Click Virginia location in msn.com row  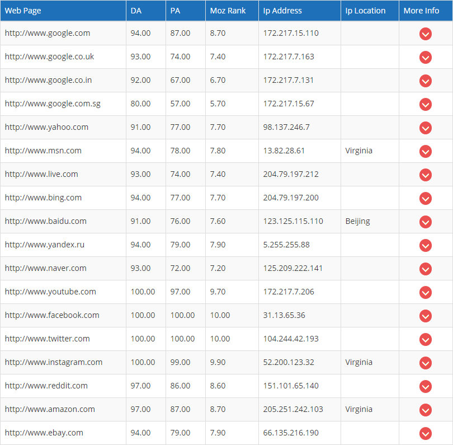pos(358,151)
